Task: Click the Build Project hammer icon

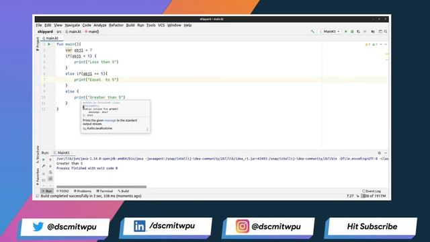Action: coord(312,32)
